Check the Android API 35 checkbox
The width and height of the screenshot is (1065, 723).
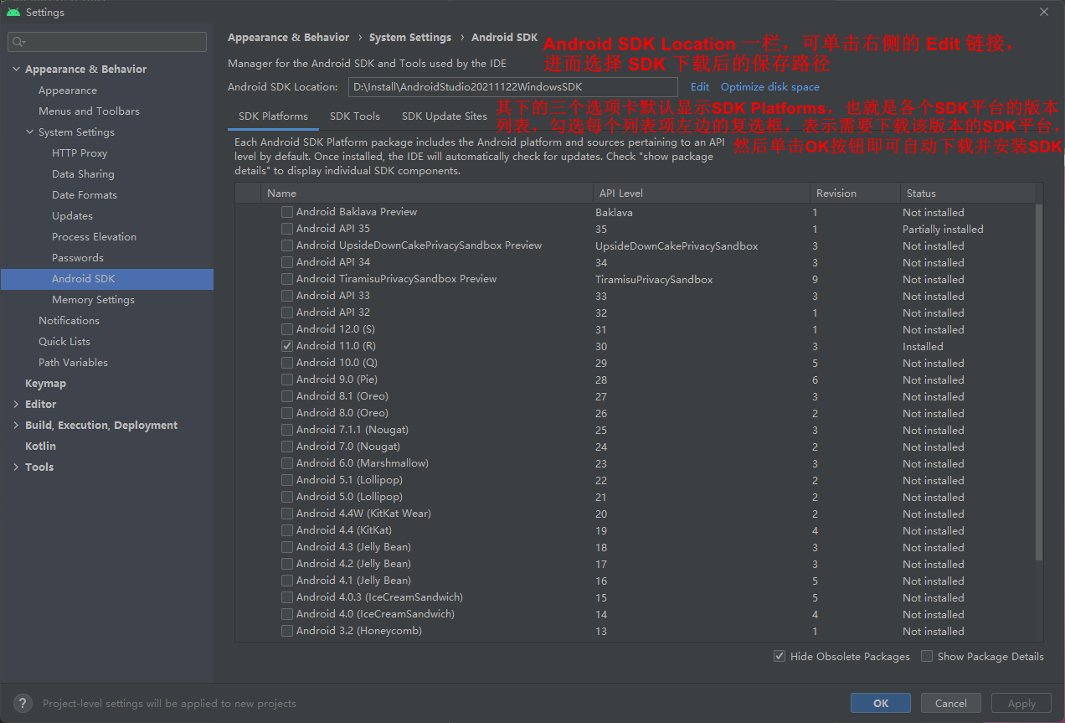coord(287,229)
